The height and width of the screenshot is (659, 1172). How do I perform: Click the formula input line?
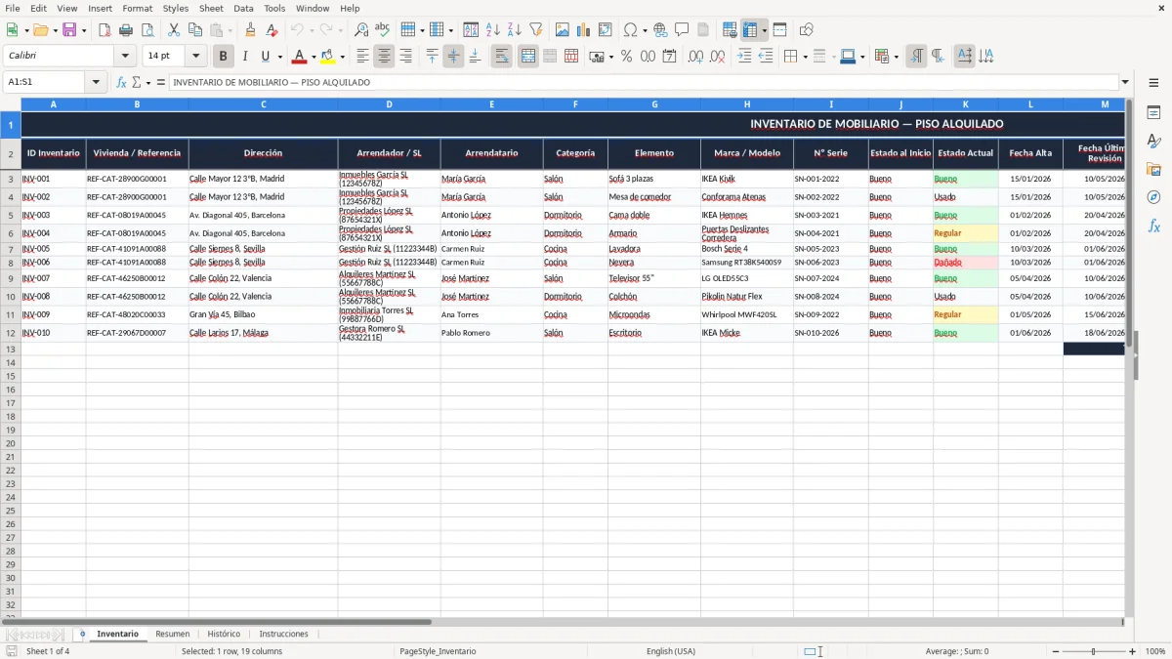643,82
